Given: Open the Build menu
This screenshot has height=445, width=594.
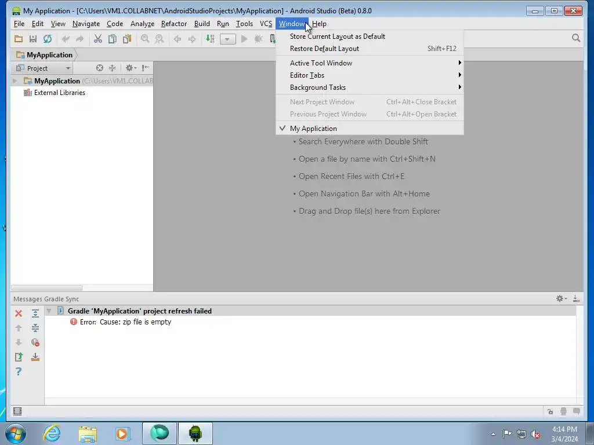Looking at the screenshot, I should [202, 23].
